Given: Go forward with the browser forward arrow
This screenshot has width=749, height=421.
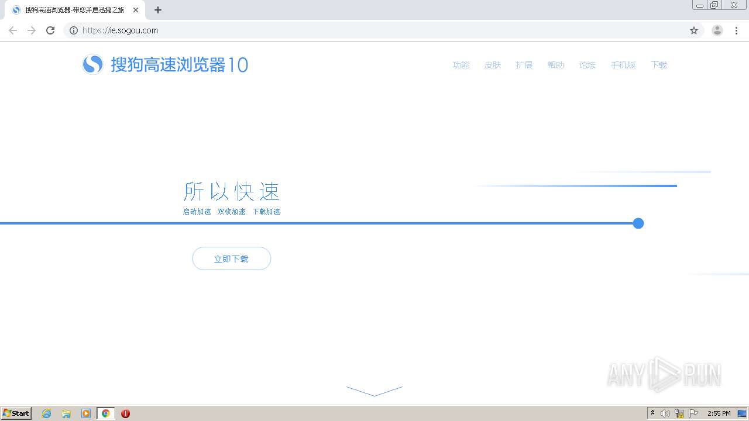Looking at the screenshot, I should [x=32, y=30].
